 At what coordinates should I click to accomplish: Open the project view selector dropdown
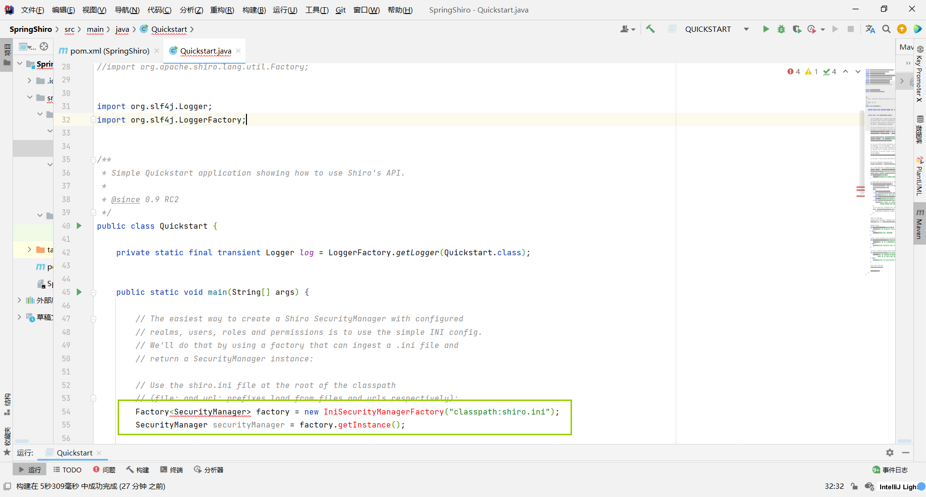point(27,46)
